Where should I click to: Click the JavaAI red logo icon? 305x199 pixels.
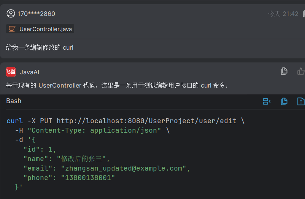pos(11,72)
